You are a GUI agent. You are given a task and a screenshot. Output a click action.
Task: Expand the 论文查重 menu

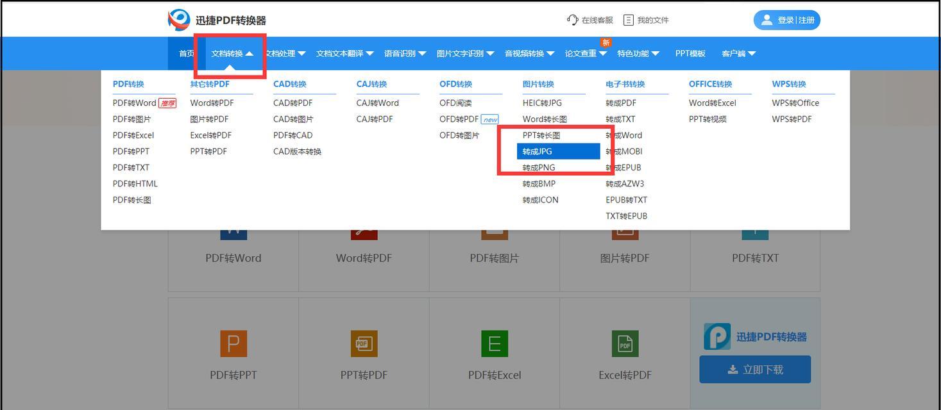point(586,53)
